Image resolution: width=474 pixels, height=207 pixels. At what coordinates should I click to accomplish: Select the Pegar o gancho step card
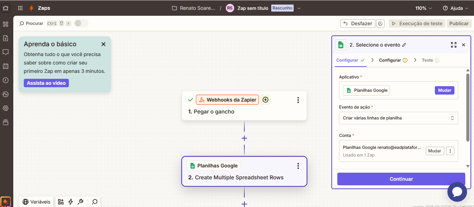click(244, 105)
